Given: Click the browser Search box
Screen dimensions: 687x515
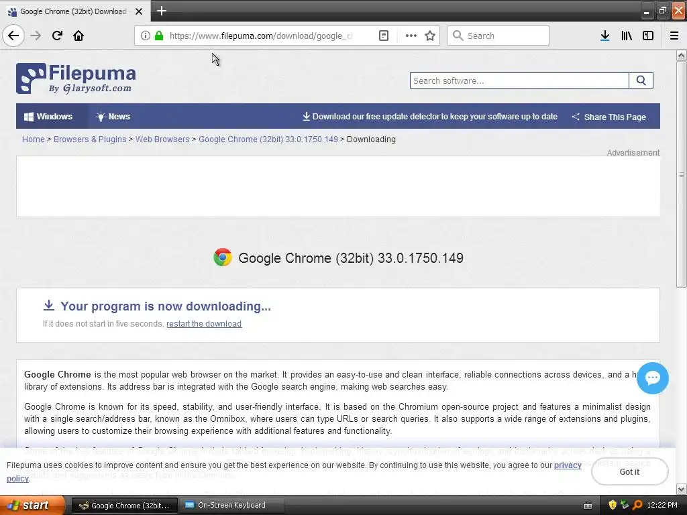Looking at the screenshot, I should (498, 36).
